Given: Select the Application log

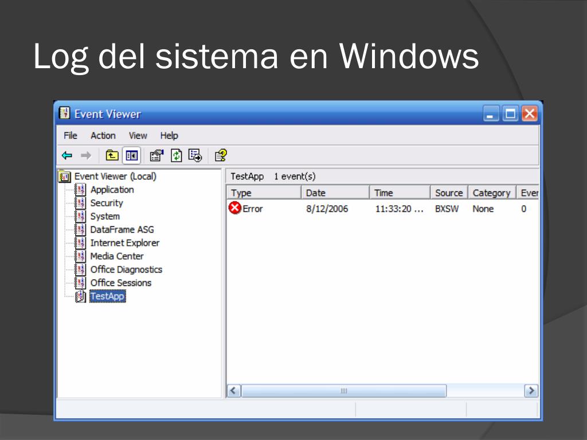Looking at the screenshot, I should click(112, 190).
